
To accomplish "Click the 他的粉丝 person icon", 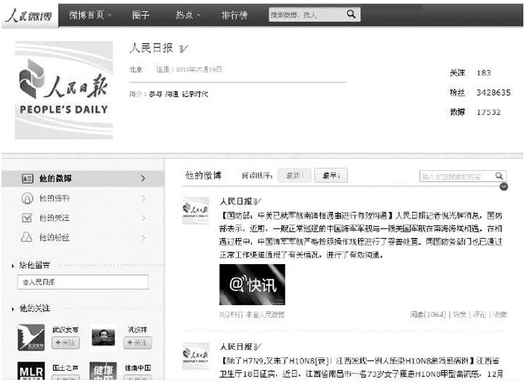I will click(x=27, y=237).
